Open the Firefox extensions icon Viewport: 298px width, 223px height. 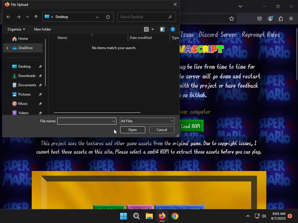pyautogui.click(x=281, y=19)
